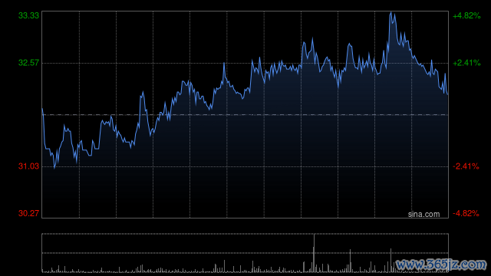Click the sina.com source label
Screen dimensions: 491x276
point(423,214)
